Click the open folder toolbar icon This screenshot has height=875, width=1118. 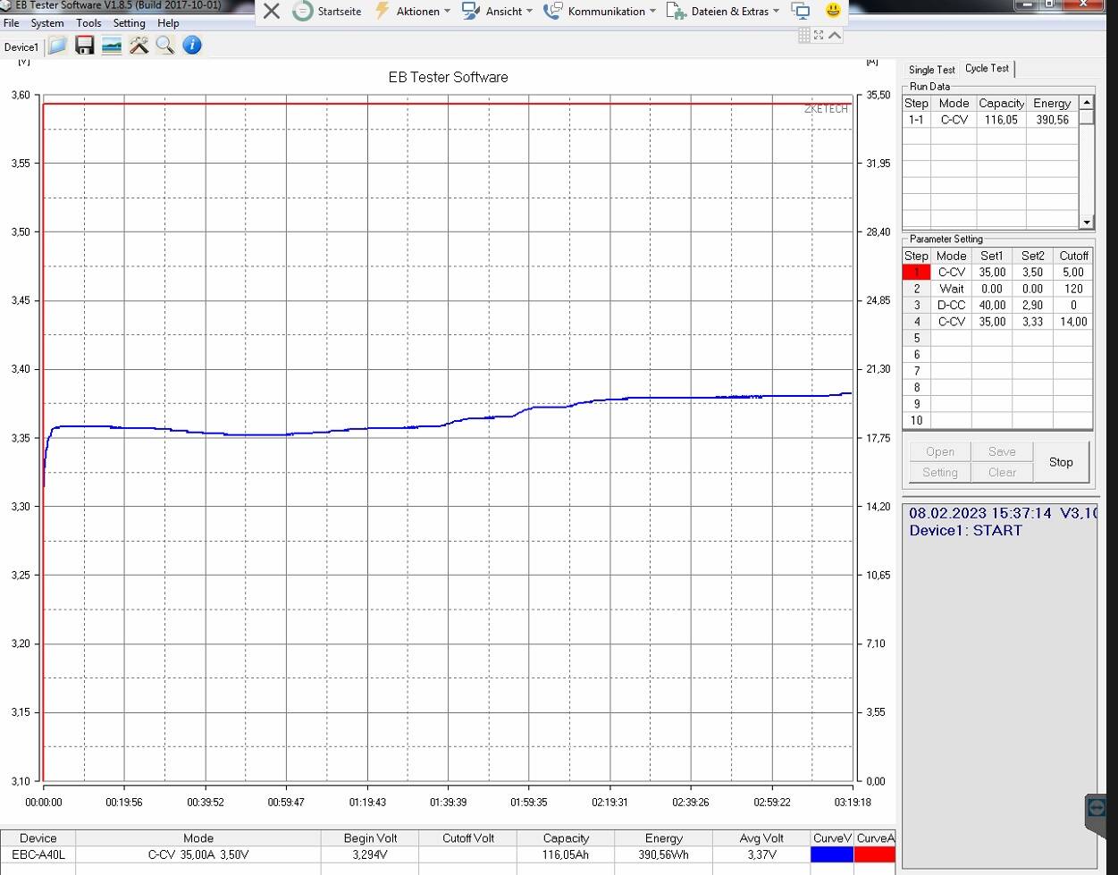pyautogui.click(x=58, y=46)
